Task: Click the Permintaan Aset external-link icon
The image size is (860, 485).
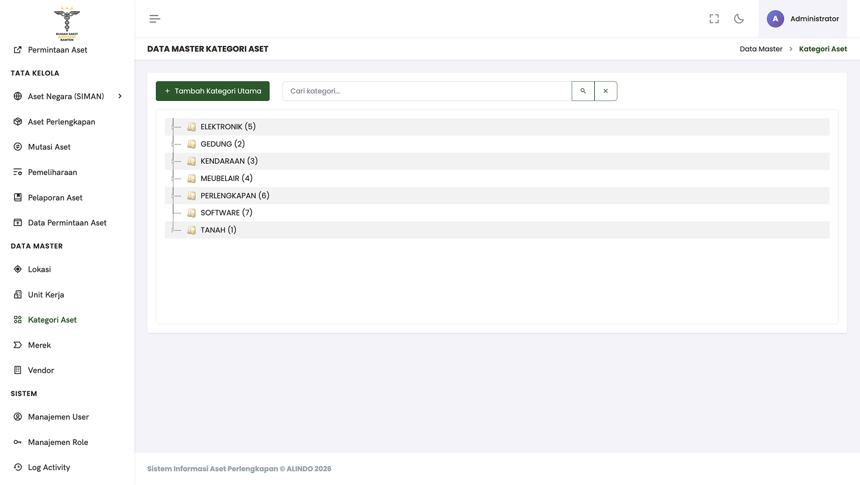Action: (x=17, y=50)
